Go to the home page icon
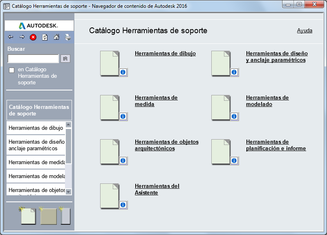 pyautogui.click(x=56, y=37)
